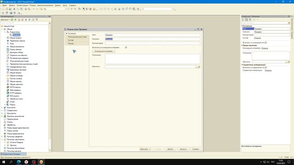Expand the Документы tree branch
The image size is (294, 165).
2,113
